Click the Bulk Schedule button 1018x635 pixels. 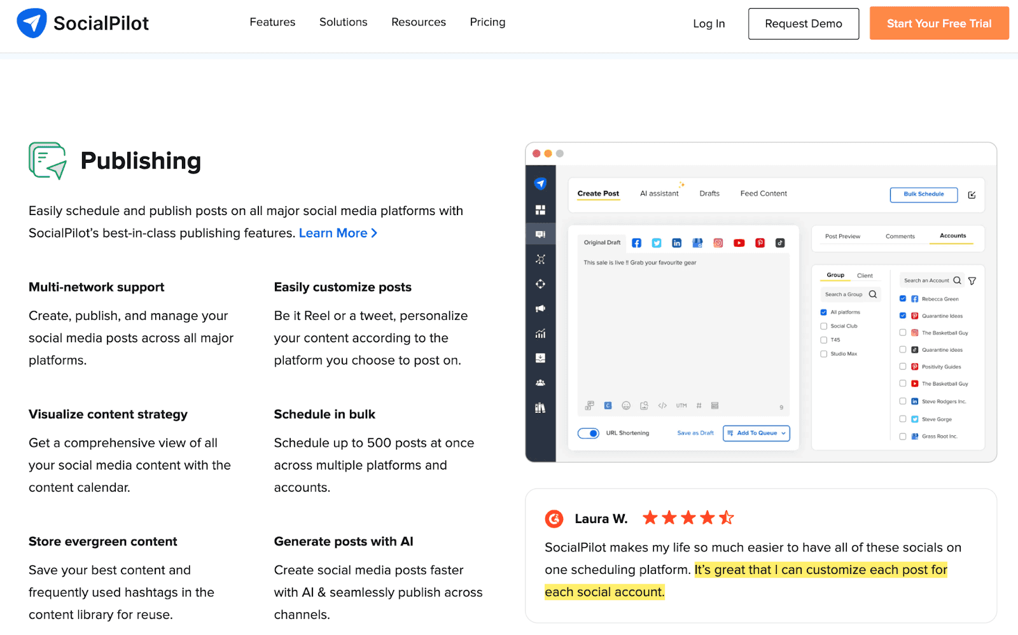[x=924, y=195]
